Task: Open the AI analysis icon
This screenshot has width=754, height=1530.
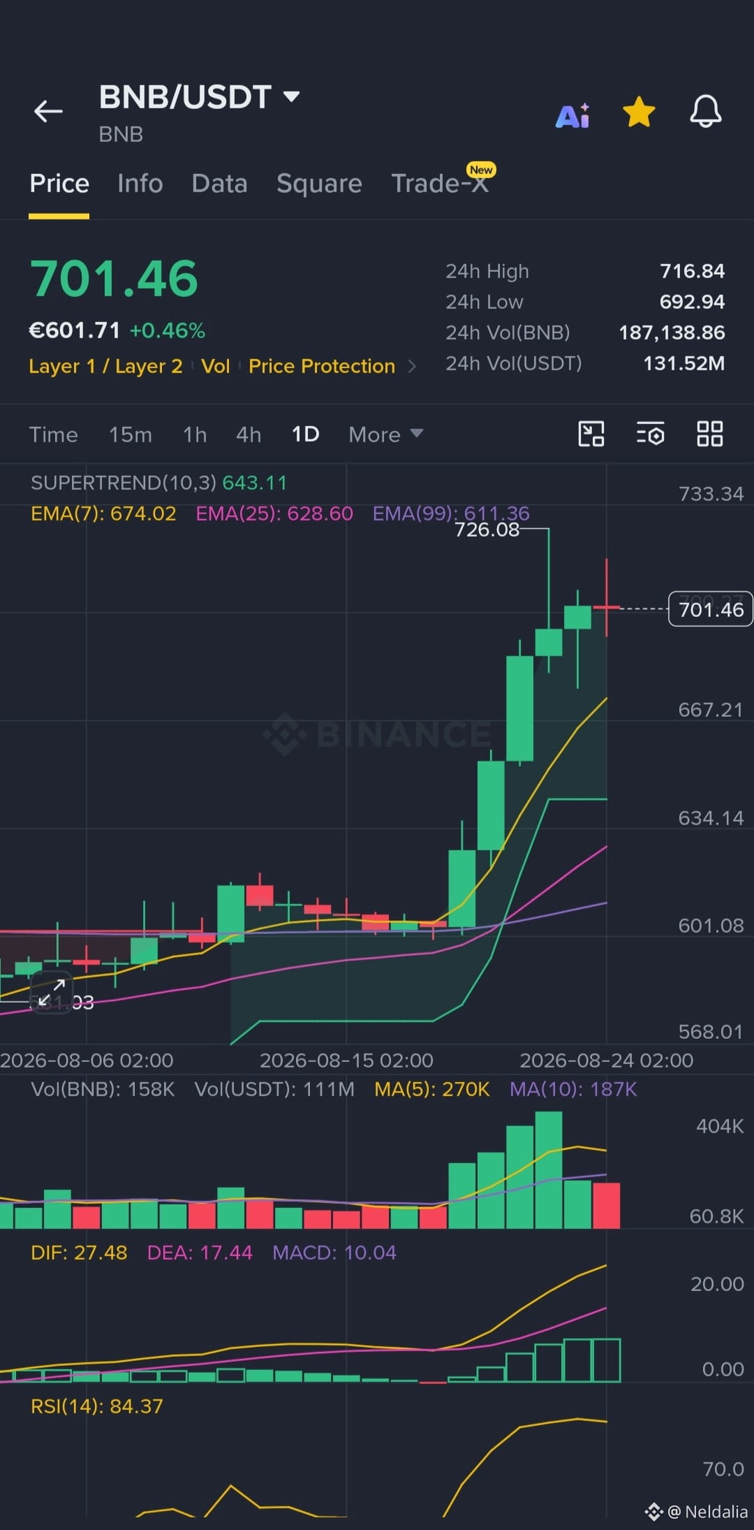Action: click(572, 115)
